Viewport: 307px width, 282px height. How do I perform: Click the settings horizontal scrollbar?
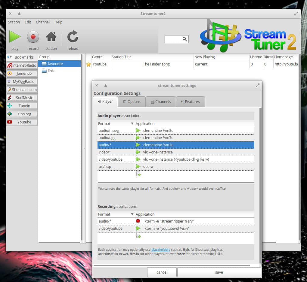(x=172, y=265)
